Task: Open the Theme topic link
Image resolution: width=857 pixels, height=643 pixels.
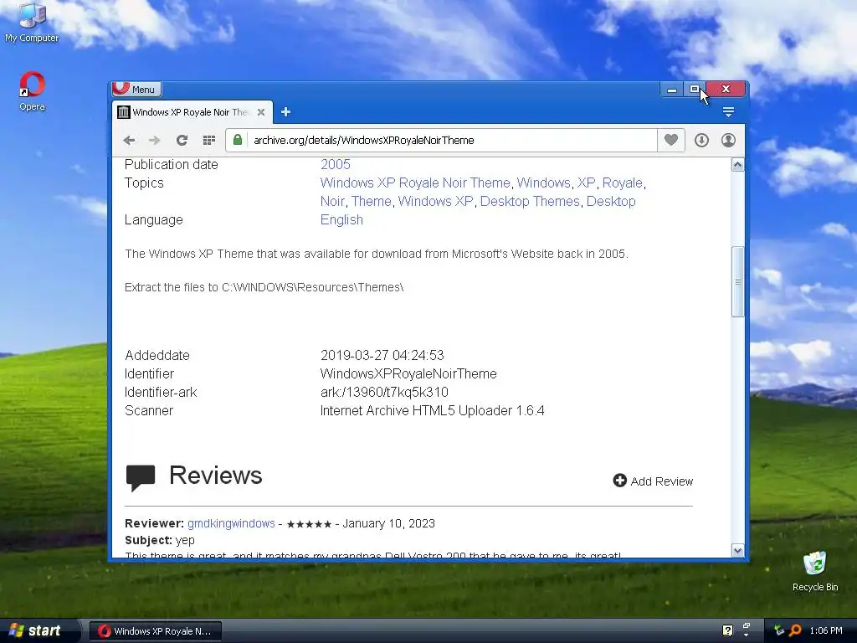Action: point(371,202)
